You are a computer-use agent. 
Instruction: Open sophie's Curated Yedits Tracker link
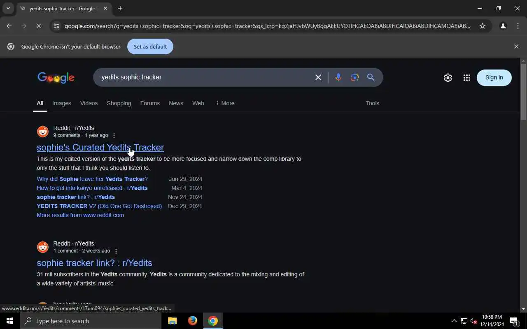coord(100,147)
